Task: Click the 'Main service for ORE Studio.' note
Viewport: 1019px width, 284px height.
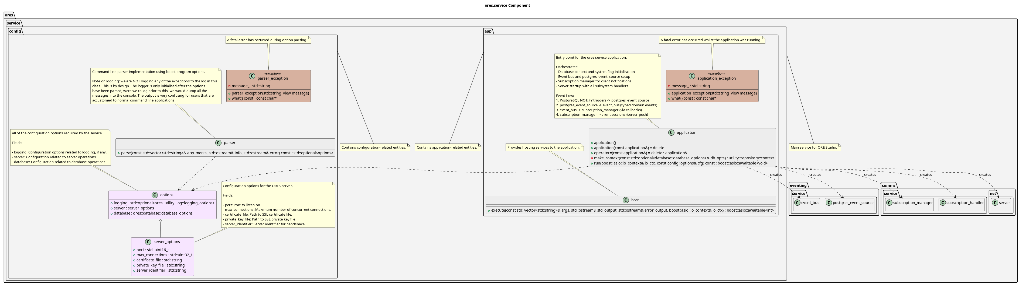Action: click(x=814, y=148)
